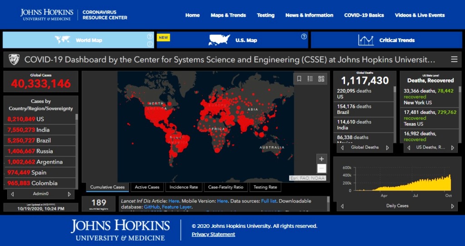Click the lower World Map info icon
Viewport: 465px width, 246px height.
(150, 44)
